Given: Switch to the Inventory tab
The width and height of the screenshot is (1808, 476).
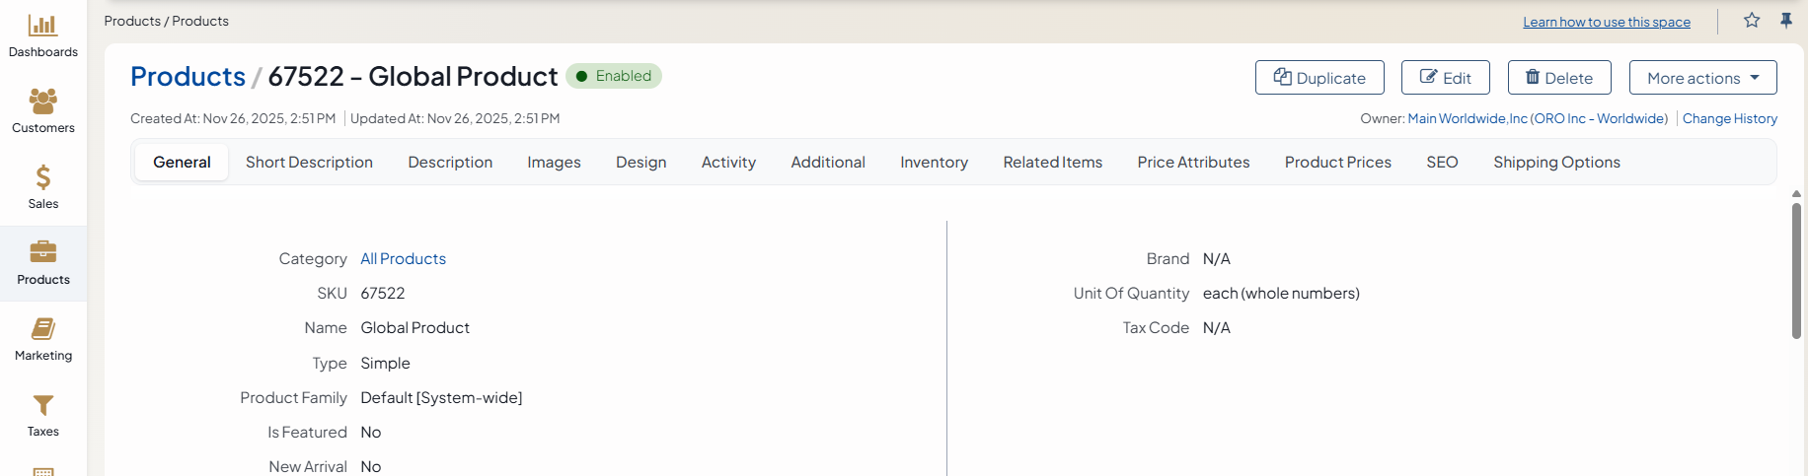Looking at the screenshot, I should [x=934, y=163].
